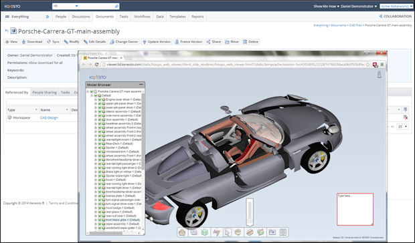Click the green cube view icon in viewer toolbar
Screen dimensions: 415x243
click(x=205, y=232)
